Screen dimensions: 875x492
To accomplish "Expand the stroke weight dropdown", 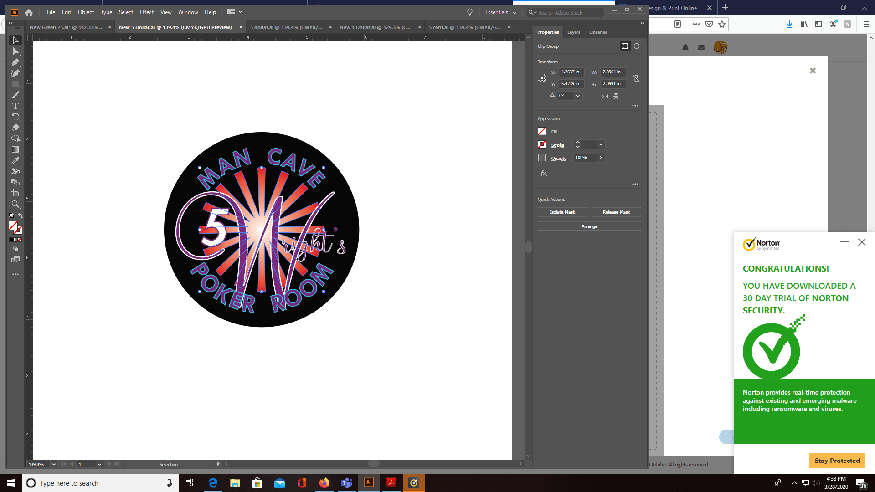I will [601, 144].
